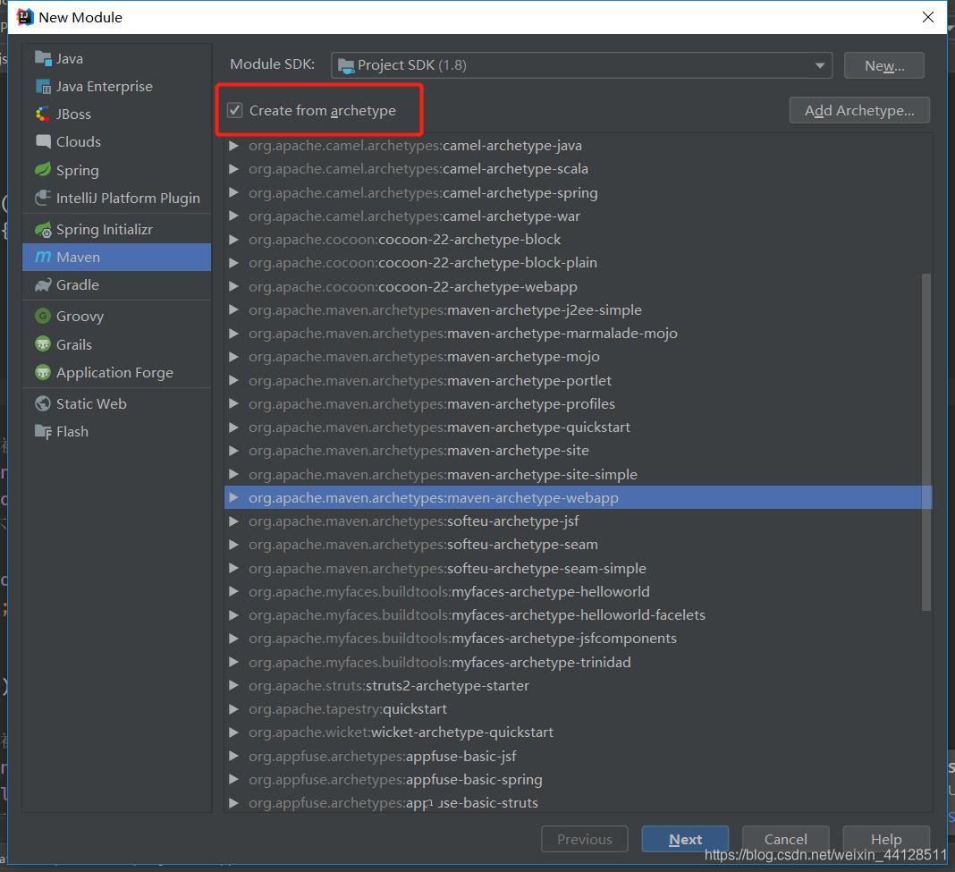Click the Java folder icon in sidebar
Image resolution: width=955 pixels, height=872 pixels.
coord(43,58)
